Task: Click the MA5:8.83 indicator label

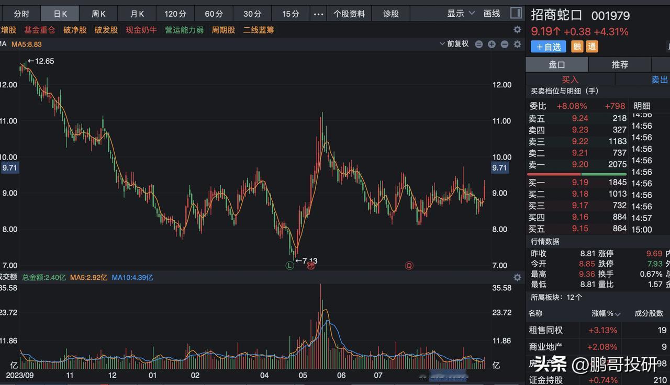Action: pyautogui.click(x=26, y=44)
